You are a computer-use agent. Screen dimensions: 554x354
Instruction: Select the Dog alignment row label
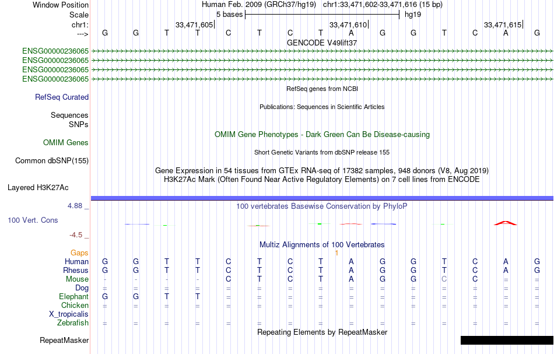82,288
